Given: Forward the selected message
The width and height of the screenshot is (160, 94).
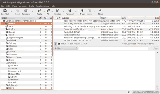Looking at the screenshot, I should (69, 11).
